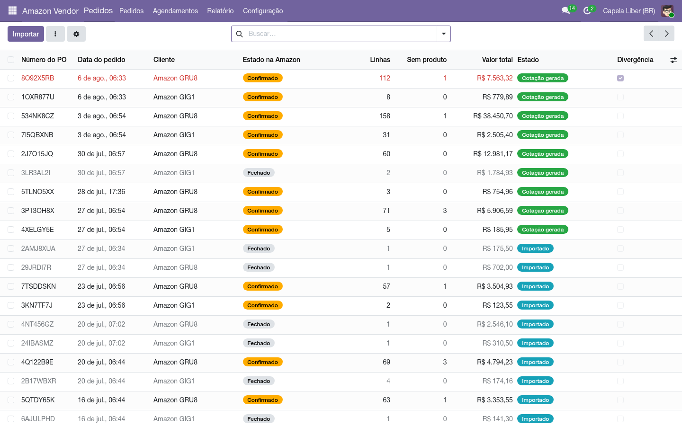Select the row checkbox for 7I5QBXNB

click(x=11, y=135)
